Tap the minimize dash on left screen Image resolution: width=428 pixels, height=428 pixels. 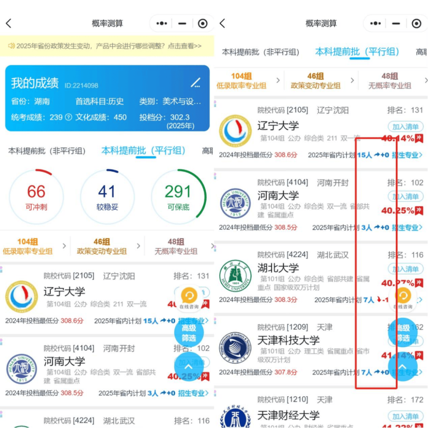point(182,24)
